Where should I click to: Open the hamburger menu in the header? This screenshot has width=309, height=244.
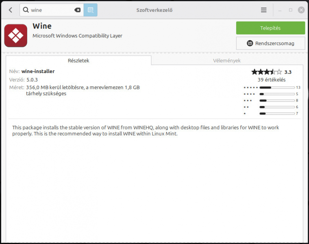(x=264, y=10)
